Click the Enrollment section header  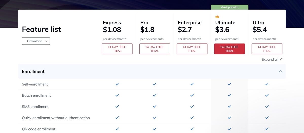(x=33, y=72)
